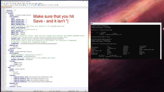This screenshot has height=92, width=164.
Task: Open the Search menu
Action: pyautogui.click(x=7, y=3)
